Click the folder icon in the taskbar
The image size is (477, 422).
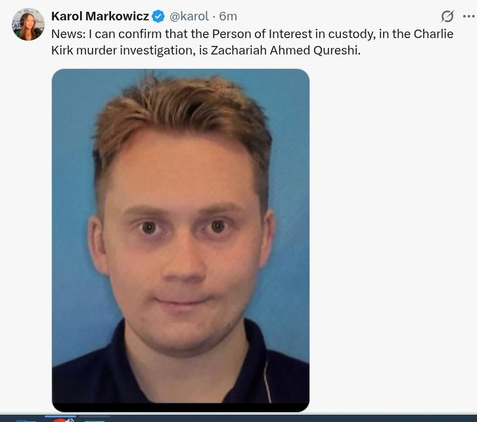pos(26,421)
